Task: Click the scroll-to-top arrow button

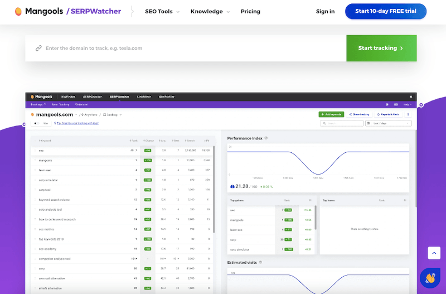Action: click(434, 253)
